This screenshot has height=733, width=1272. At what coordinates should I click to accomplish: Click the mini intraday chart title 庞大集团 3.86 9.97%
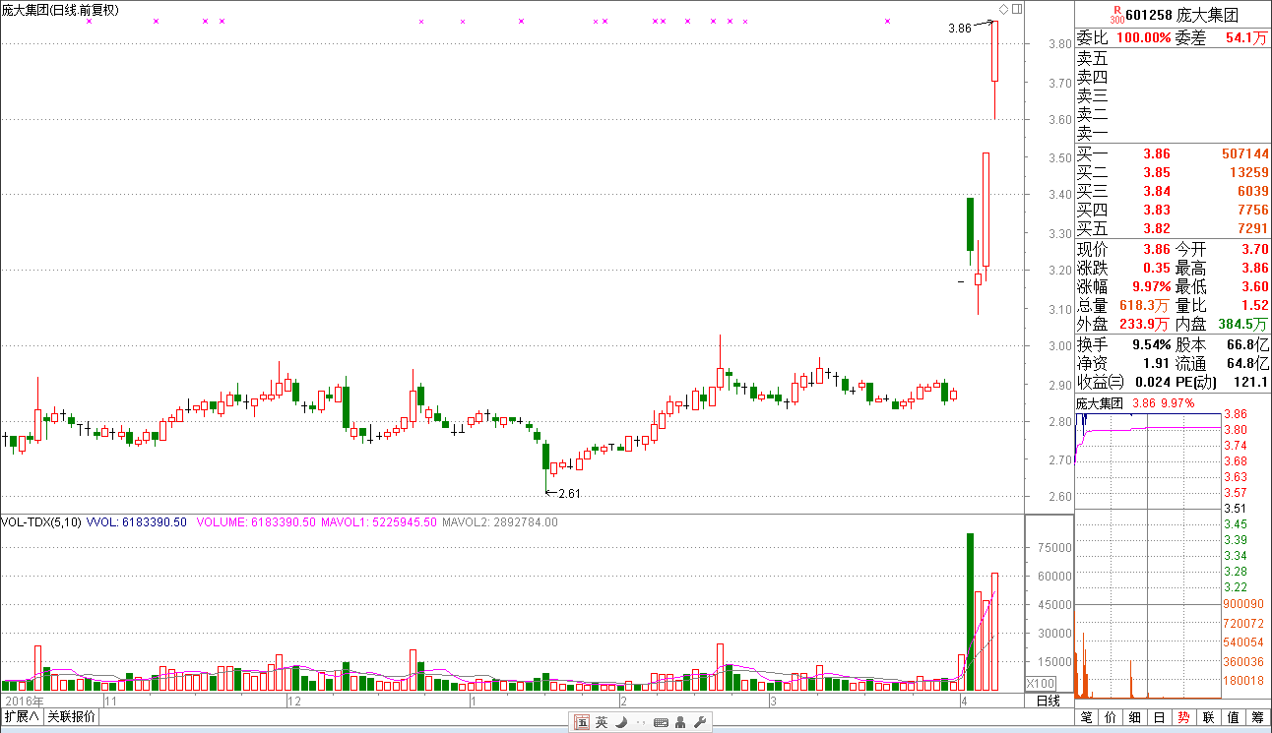[x=1134, y=403]
